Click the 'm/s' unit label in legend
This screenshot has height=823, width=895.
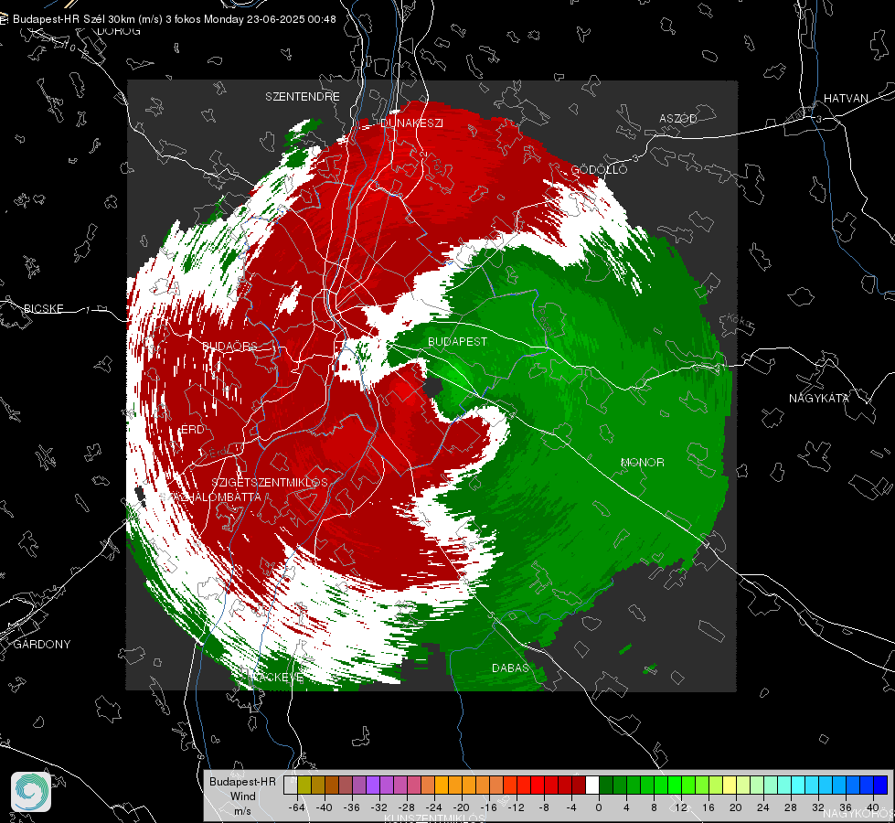point(242,811)
